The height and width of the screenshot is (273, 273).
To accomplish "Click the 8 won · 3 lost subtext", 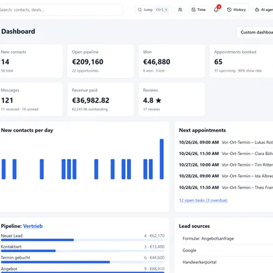I will coord(154,71).
